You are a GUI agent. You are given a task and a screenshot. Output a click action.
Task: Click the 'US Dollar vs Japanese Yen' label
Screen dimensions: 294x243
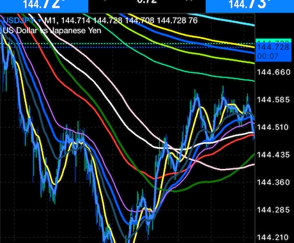[52, 31]
